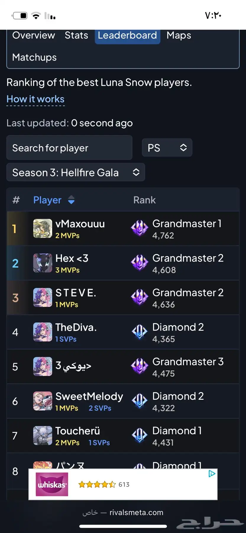Viewport: 246px width, 533px height.
Task: Open the PS platform dropdown
Action: (167, 147)
